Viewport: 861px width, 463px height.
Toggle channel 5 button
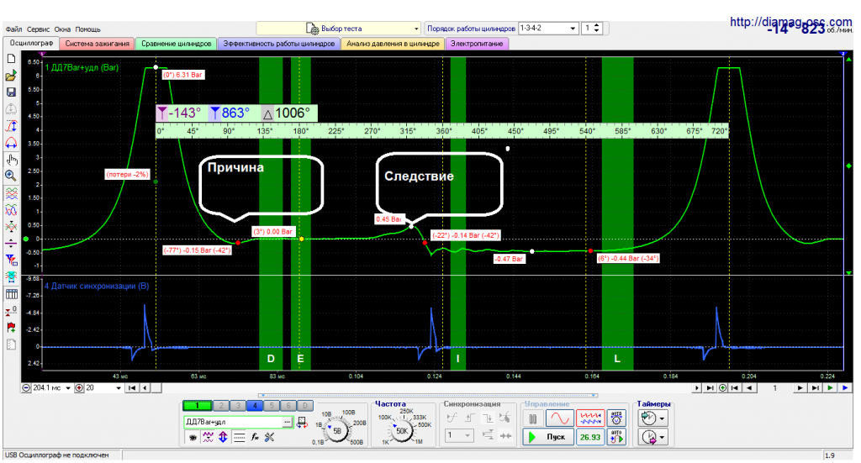tap(272, 405)
